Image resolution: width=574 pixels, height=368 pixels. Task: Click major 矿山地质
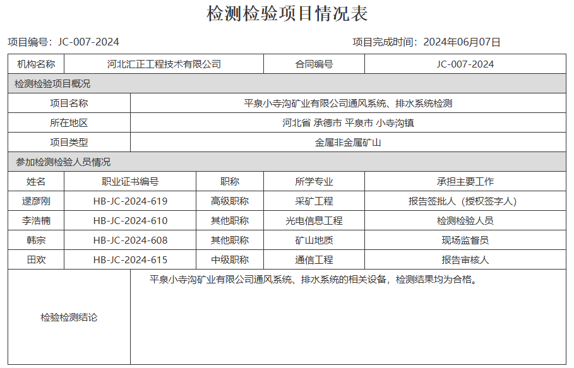(x=314, y=240)
